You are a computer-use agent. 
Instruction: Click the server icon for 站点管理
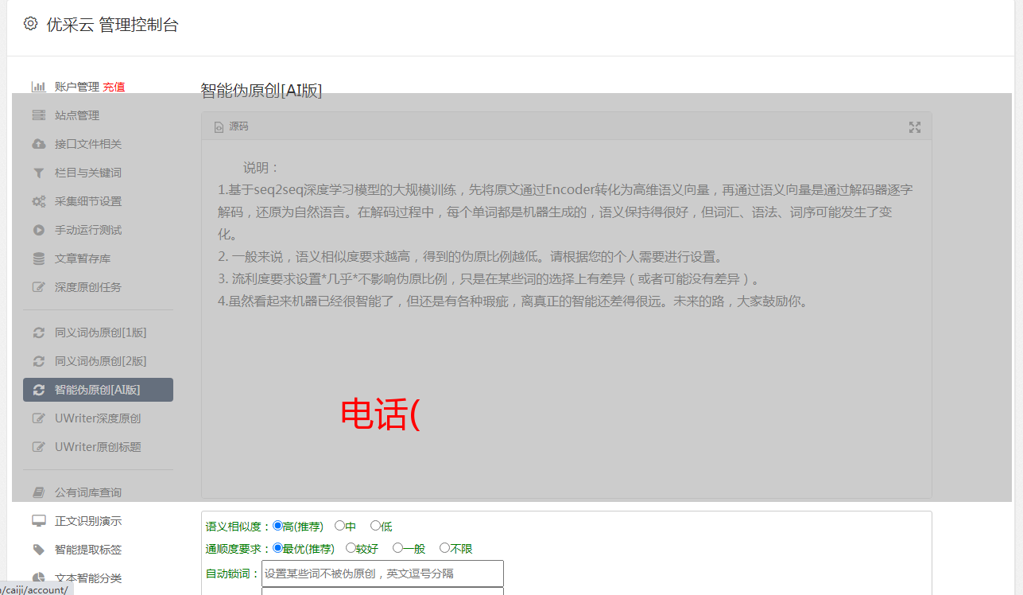[38, 115]
